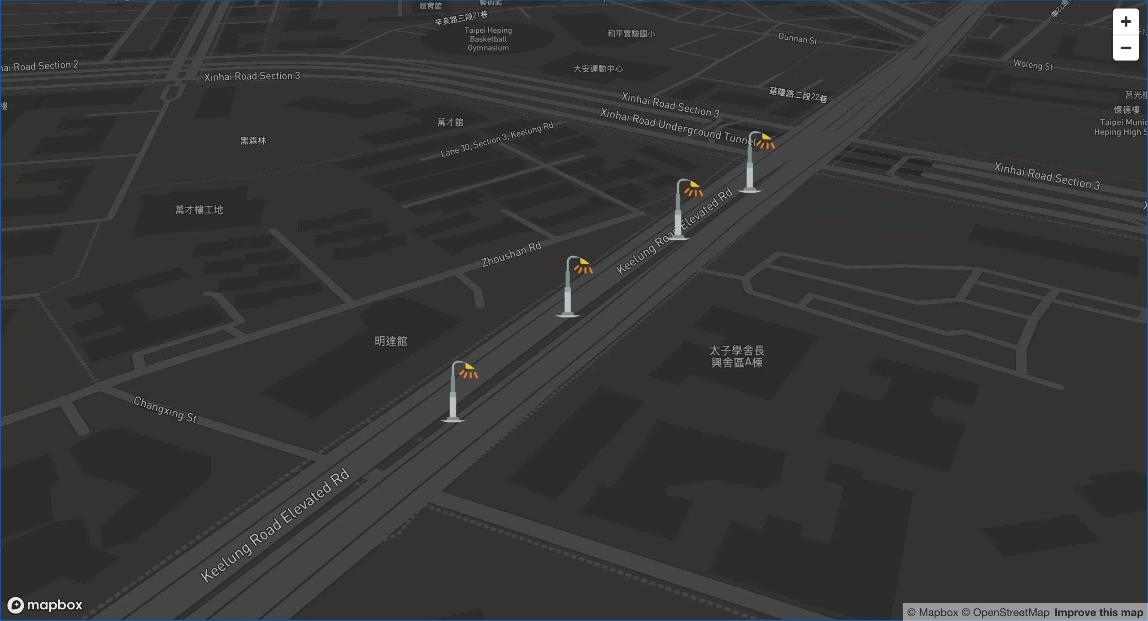
Task: Click the Changxing St road label
Action: [165, 409]
